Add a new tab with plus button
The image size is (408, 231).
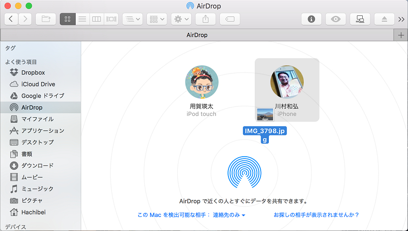401,35
